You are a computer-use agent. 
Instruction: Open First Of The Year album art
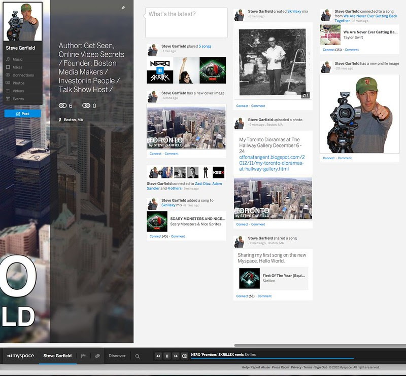point(249,279)
